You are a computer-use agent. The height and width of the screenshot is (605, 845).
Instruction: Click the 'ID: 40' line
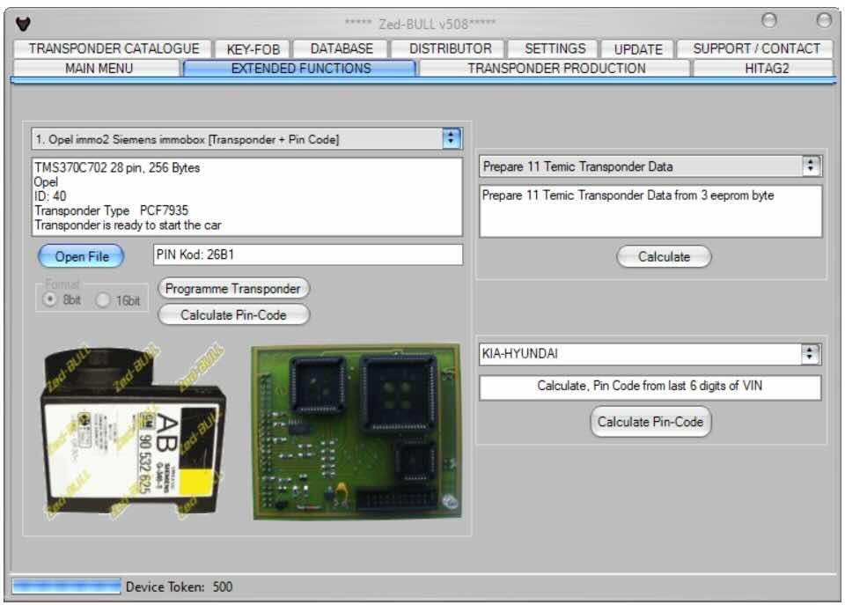(50, 196)
